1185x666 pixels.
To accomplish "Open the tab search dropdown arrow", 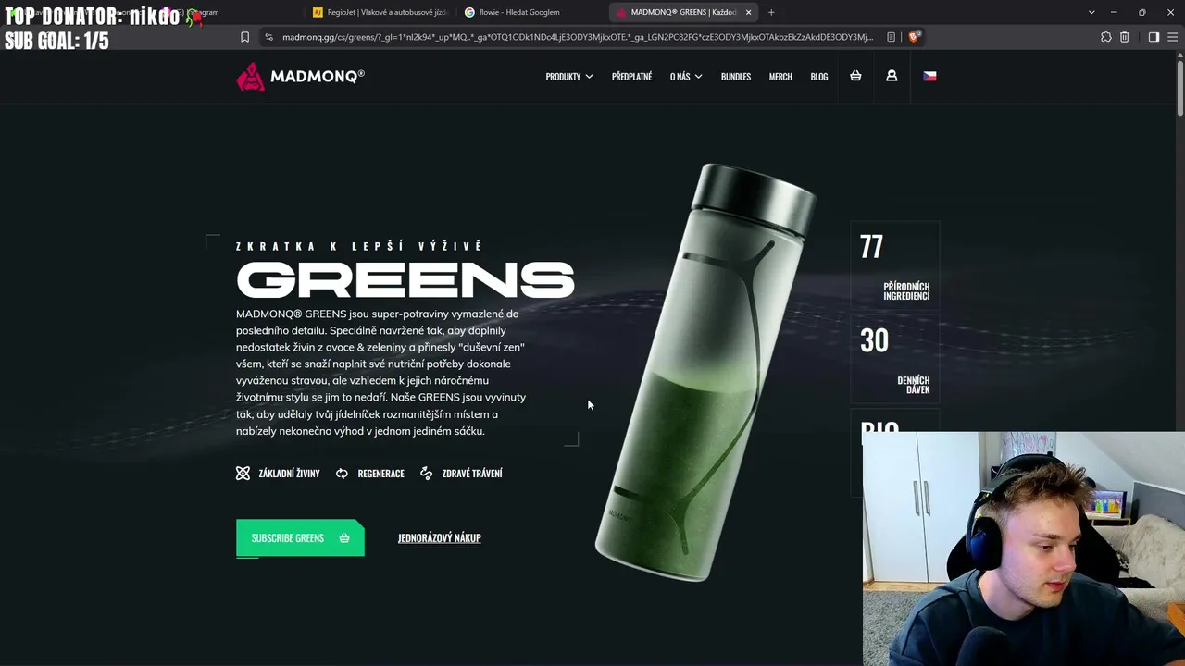I will [x=1091, y=12].
